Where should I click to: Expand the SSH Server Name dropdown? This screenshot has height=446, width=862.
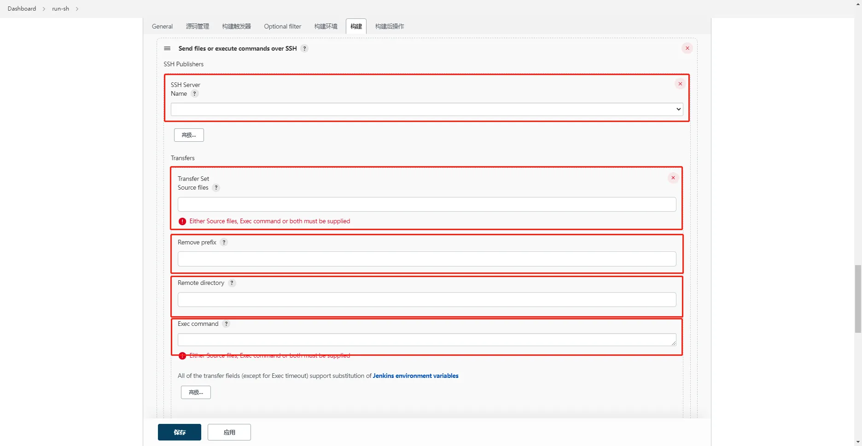[x=426, y=110]
